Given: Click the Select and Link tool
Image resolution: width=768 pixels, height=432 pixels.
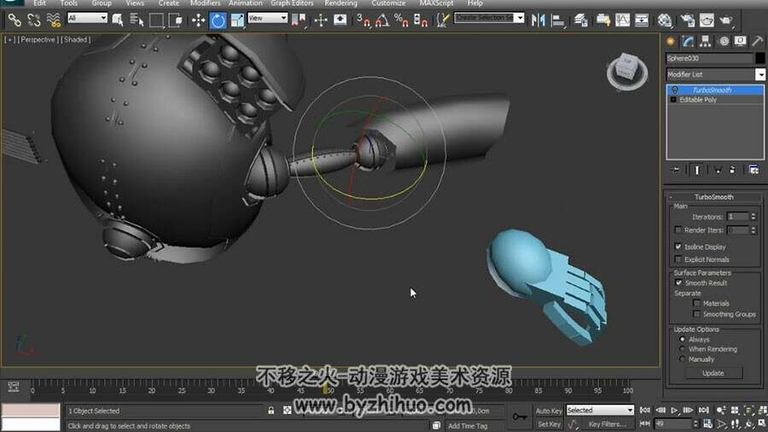Looking at the screenshot, I should (15, 20).
